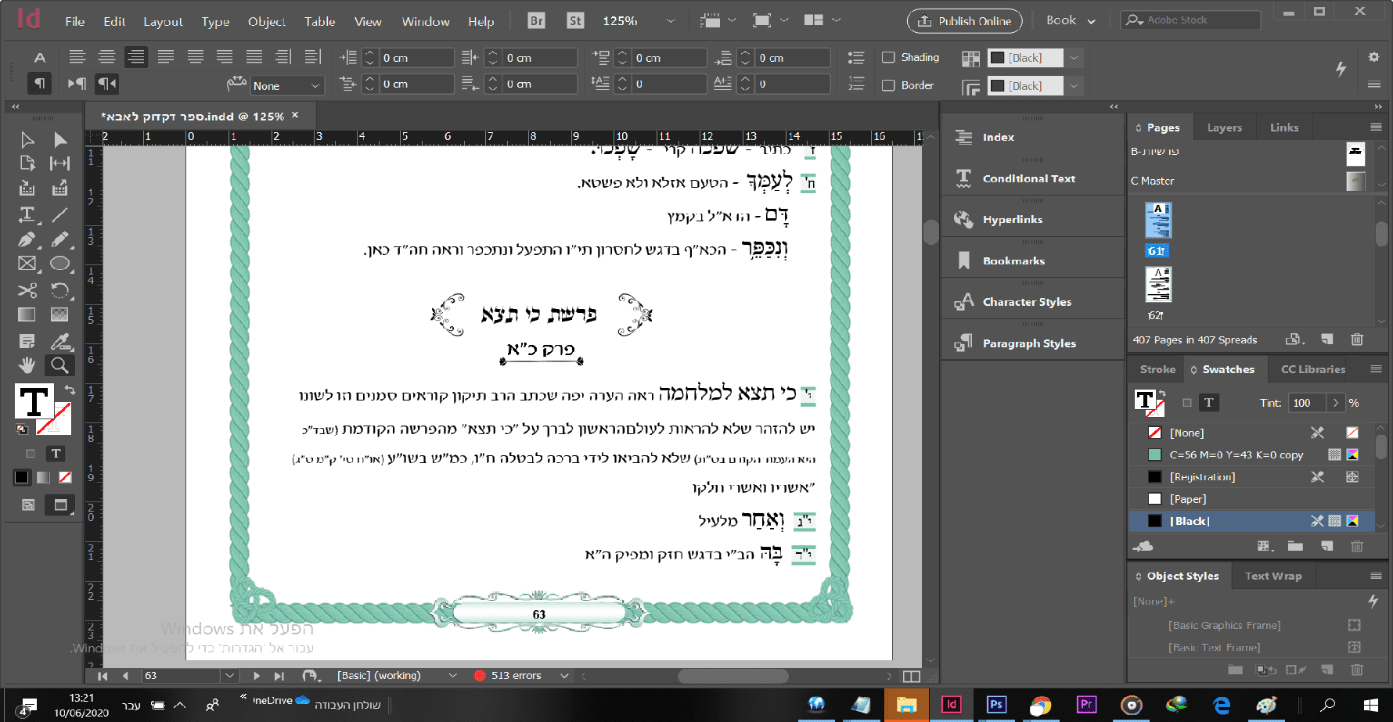Viewport: 1393px width, 722px height.
Task: Select the Note tool
Action: (x=27, y=341)
